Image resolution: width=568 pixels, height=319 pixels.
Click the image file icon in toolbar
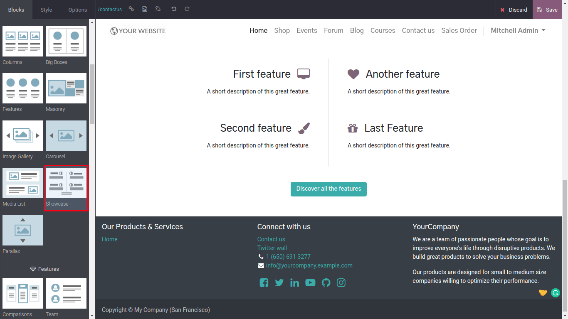[145, 9]
